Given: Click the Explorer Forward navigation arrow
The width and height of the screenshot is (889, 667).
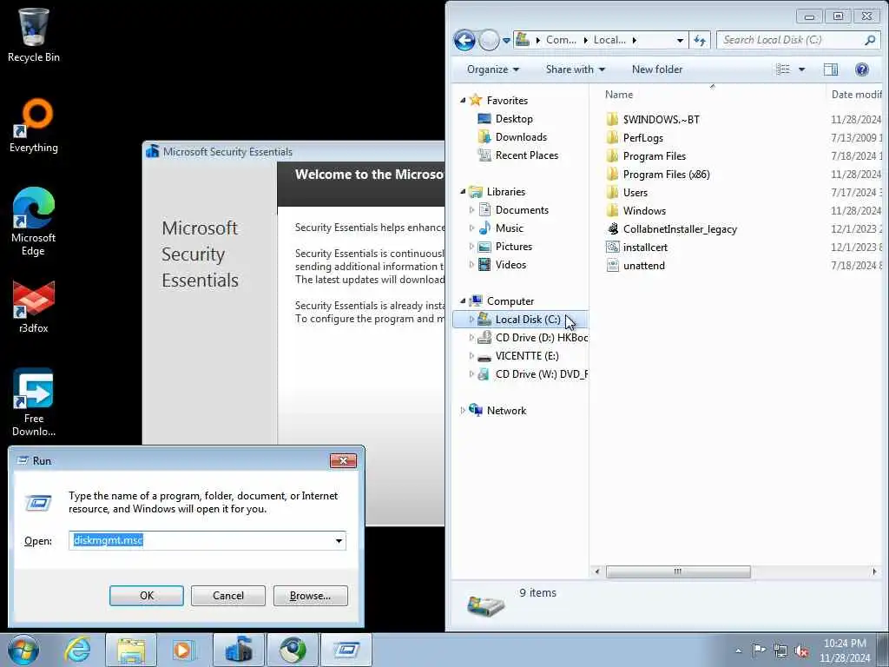Looking at the screenshot, I should (x=489, y=40).
